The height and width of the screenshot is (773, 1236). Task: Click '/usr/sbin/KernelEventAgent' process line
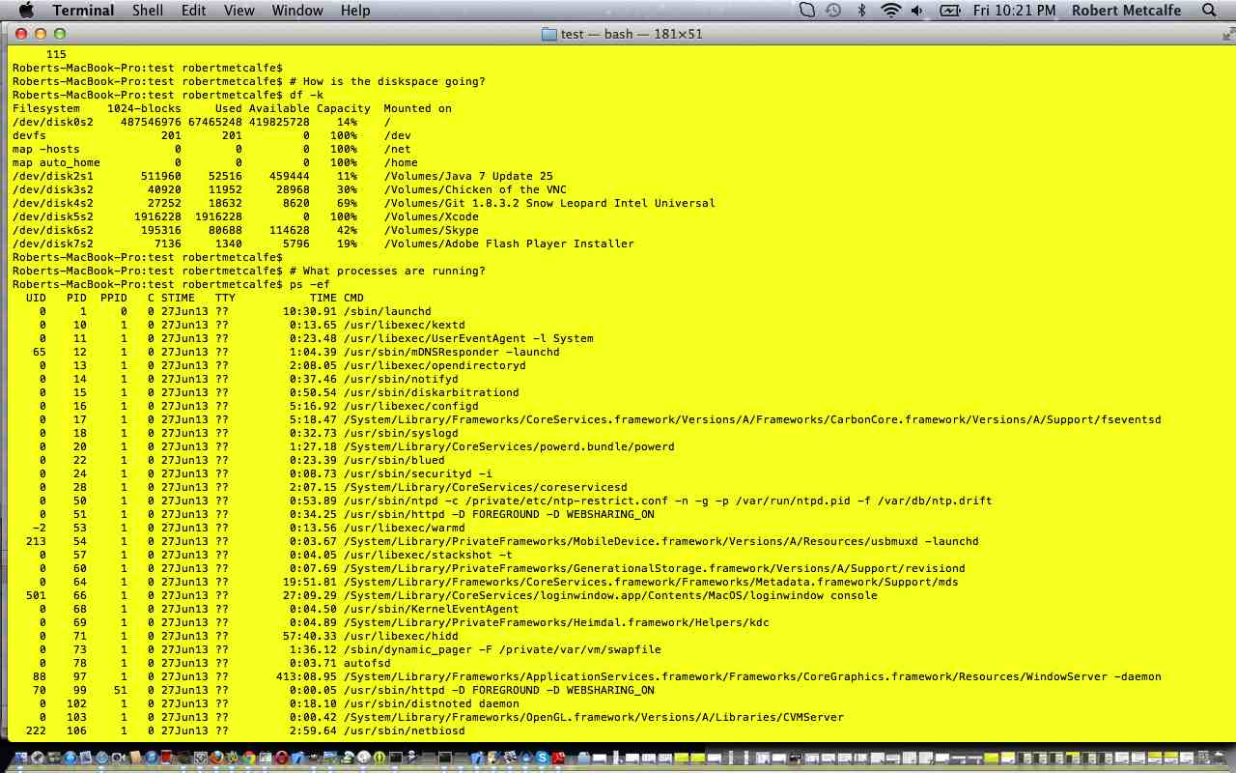pyautogui.click(x=431, y=609)
